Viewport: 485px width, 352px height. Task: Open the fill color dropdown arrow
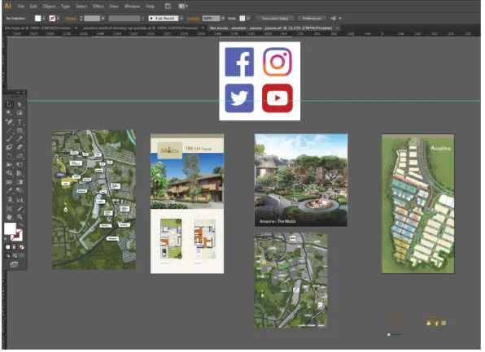click(44, 19)
